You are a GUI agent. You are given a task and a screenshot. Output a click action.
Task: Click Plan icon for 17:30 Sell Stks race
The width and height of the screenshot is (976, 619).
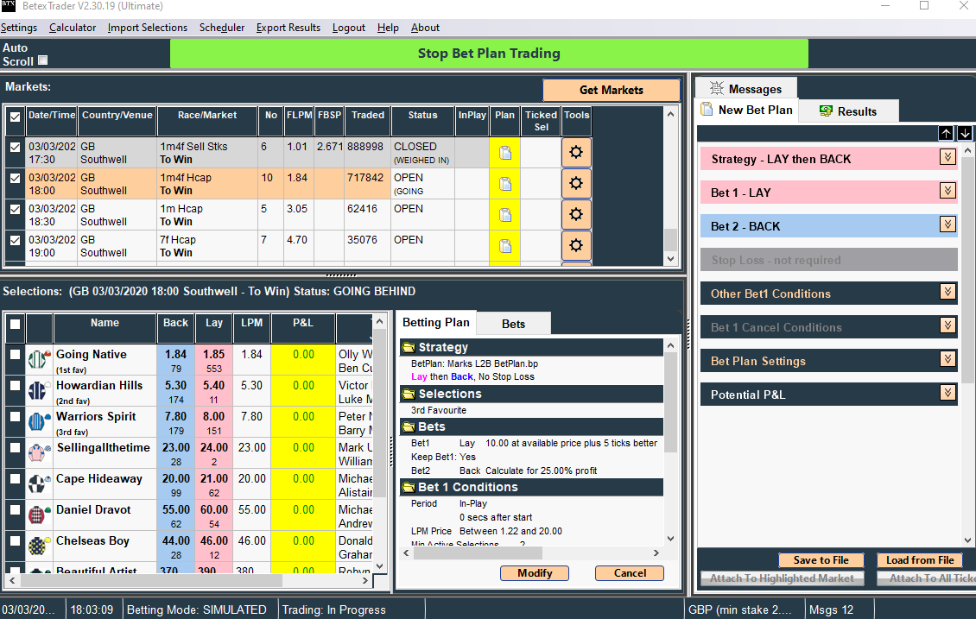[504, 153]
